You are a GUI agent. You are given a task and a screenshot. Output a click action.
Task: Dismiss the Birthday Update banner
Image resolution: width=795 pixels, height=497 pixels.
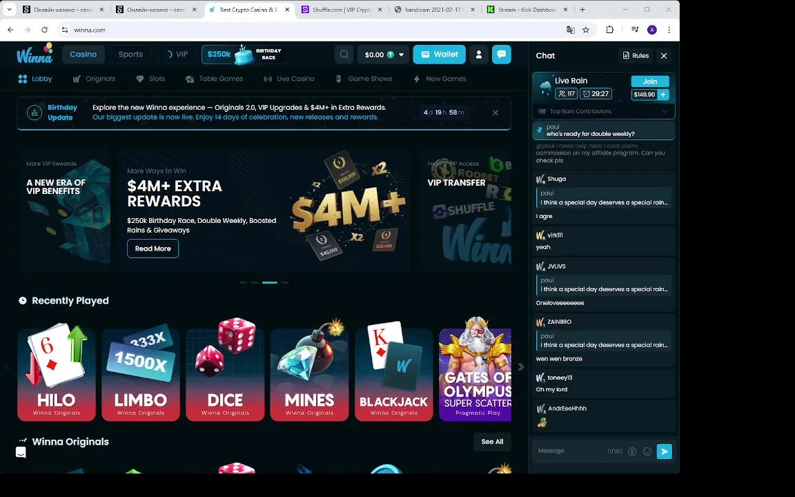click(x=495, y=113)
